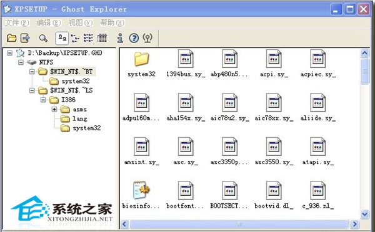Click the vertical scrollbar down arrow

[x=364, y=214]
